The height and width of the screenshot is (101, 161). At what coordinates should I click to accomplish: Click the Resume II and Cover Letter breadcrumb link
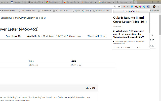tap(23, 18)
